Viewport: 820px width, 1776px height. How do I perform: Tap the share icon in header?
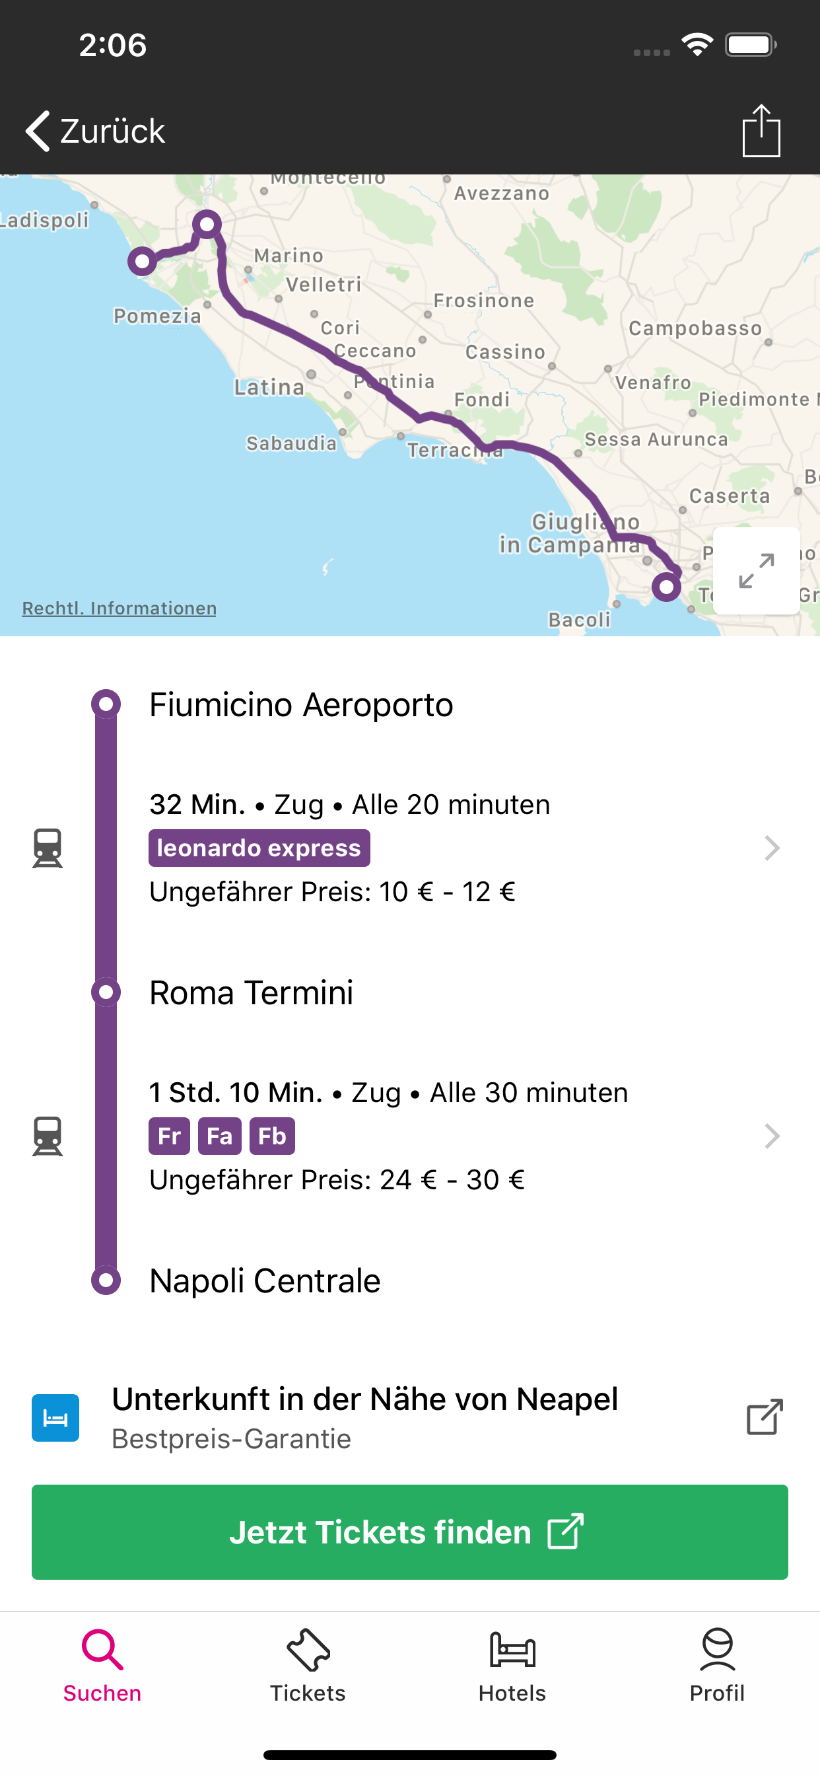pyautogui.click(x=761, y=131)
